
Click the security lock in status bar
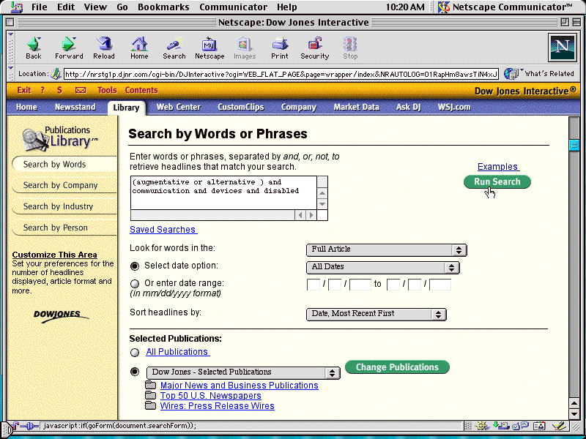pyautogui.click(x=15, y=425)
